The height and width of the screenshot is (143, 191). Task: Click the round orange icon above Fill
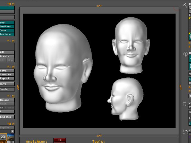[13, 41]
